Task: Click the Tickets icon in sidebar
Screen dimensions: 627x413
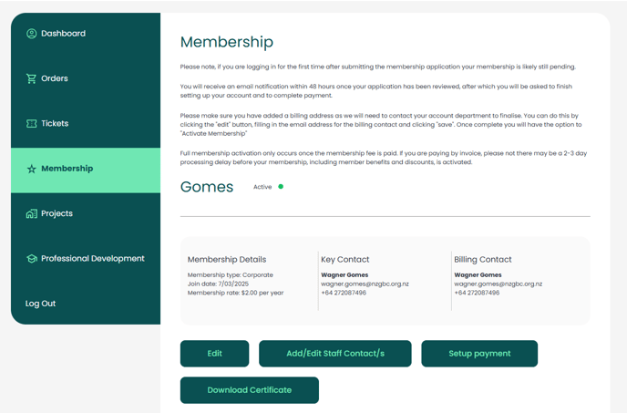Action: tap(31, 124)
